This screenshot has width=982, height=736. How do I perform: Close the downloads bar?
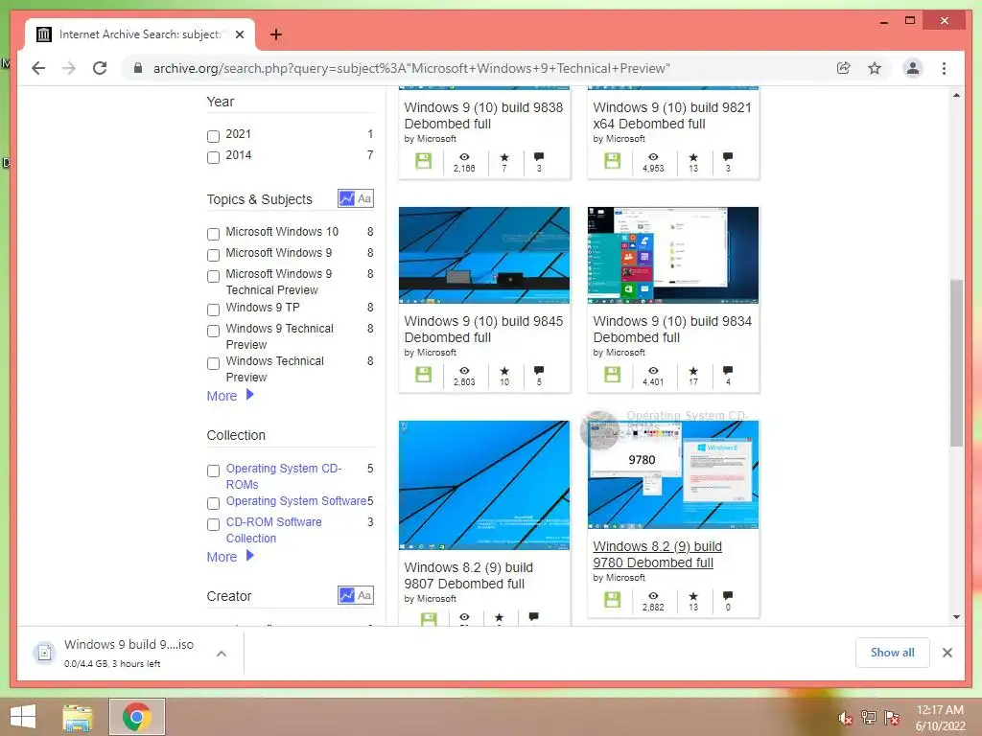coord(947,653)
